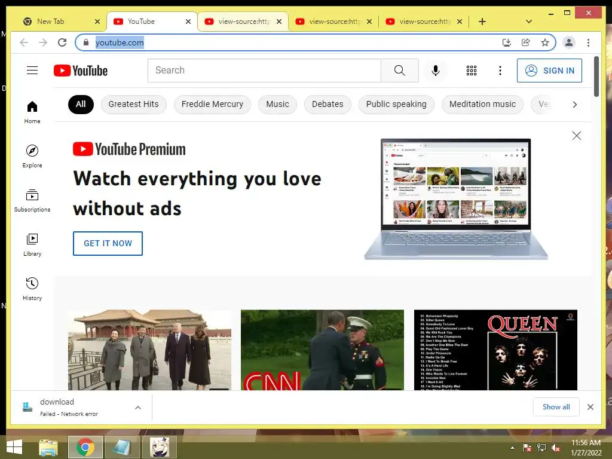
Task: Open Chrome three-dot menu
Action: (x=588, y=42)
